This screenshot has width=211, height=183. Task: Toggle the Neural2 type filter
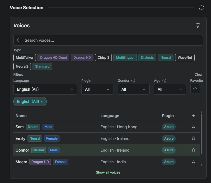click(22, 66)
